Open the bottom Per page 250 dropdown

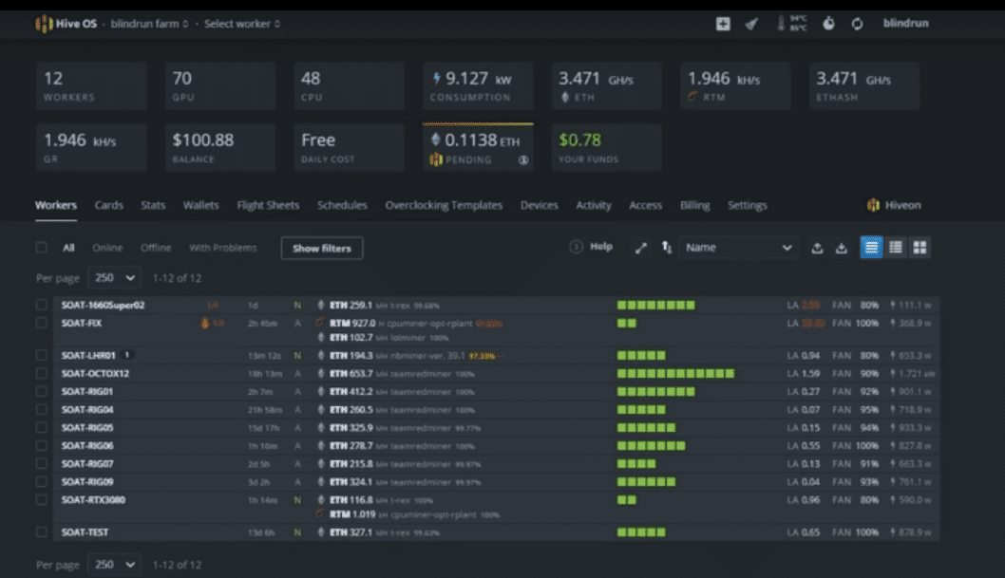114,565
